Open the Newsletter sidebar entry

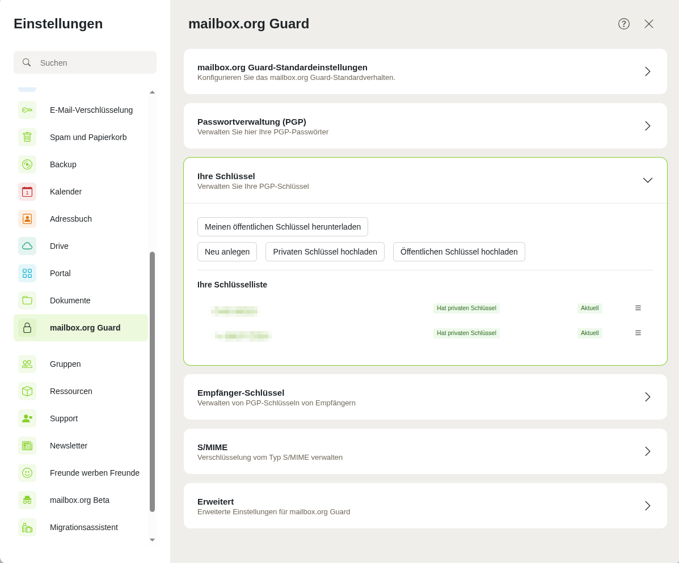(81, 446)
